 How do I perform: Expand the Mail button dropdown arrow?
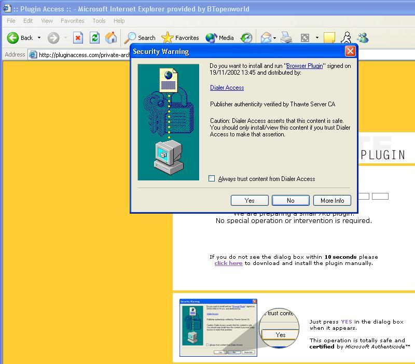pos(274,38)
